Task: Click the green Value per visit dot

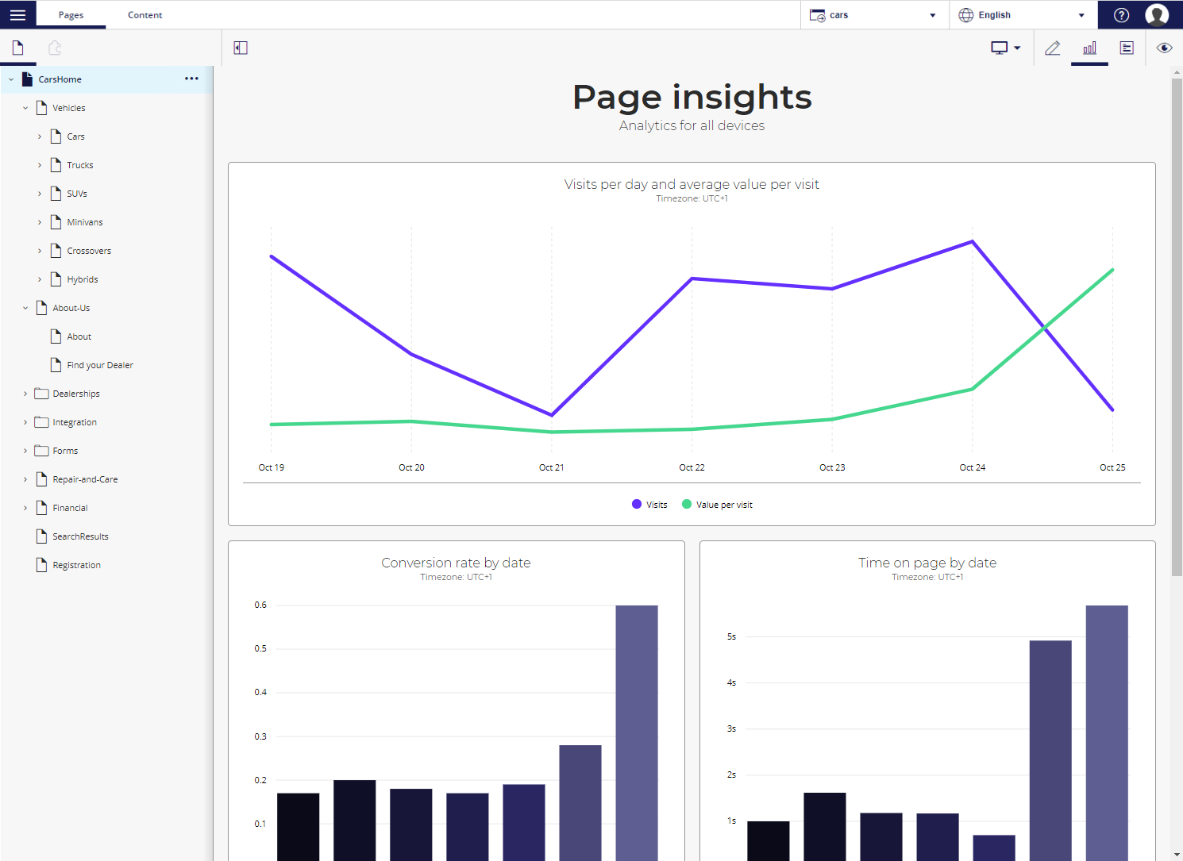Action: pos(687,504)
